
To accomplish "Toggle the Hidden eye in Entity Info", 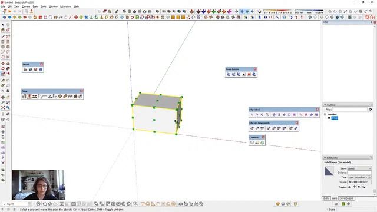I will [349, 187].
